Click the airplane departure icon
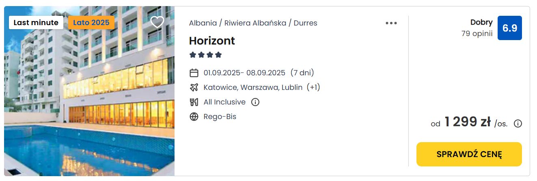 [194, 87]
